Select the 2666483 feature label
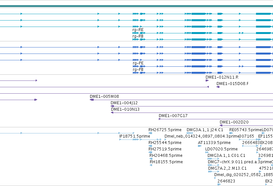 pos(251,143)
